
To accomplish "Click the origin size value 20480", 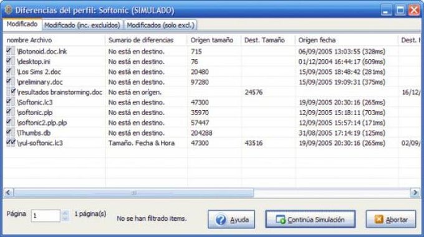I will (x=200, y=72).
